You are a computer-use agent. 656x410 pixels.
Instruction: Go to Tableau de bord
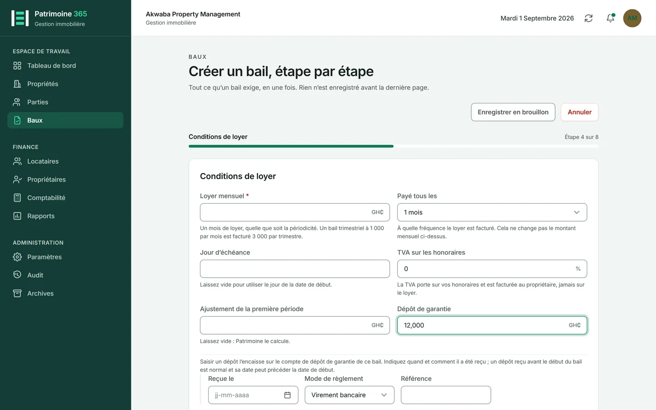click(x=65, y=66)
